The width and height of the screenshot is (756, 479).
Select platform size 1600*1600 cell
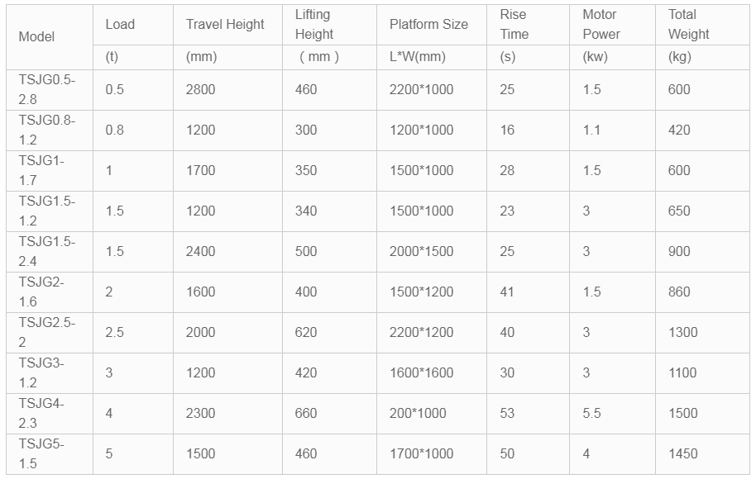[432, 373]
